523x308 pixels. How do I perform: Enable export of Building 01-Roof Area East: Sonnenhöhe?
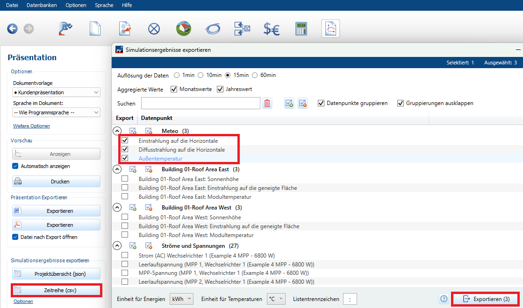125,179
